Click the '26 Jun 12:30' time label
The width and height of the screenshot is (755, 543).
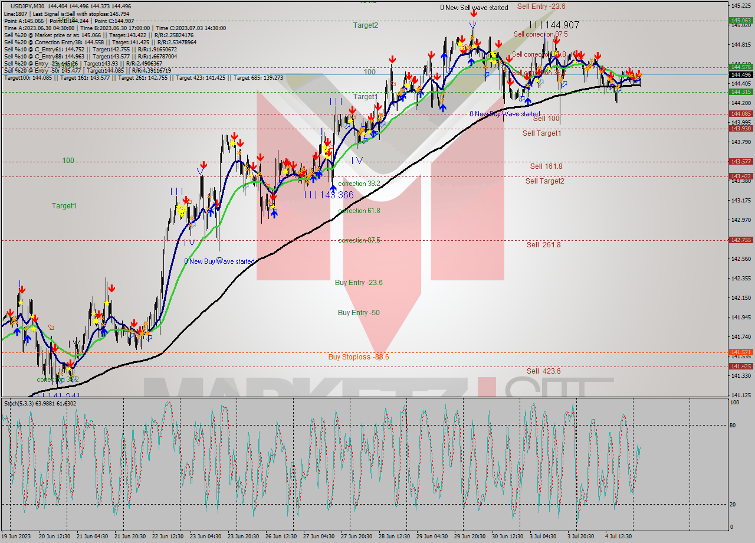pyautogui.click(x=281, y=537)
